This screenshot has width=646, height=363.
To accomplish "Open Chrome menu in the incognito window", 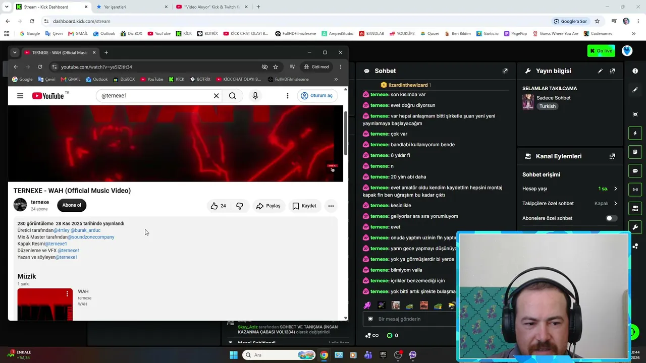I will click(340, 67).
